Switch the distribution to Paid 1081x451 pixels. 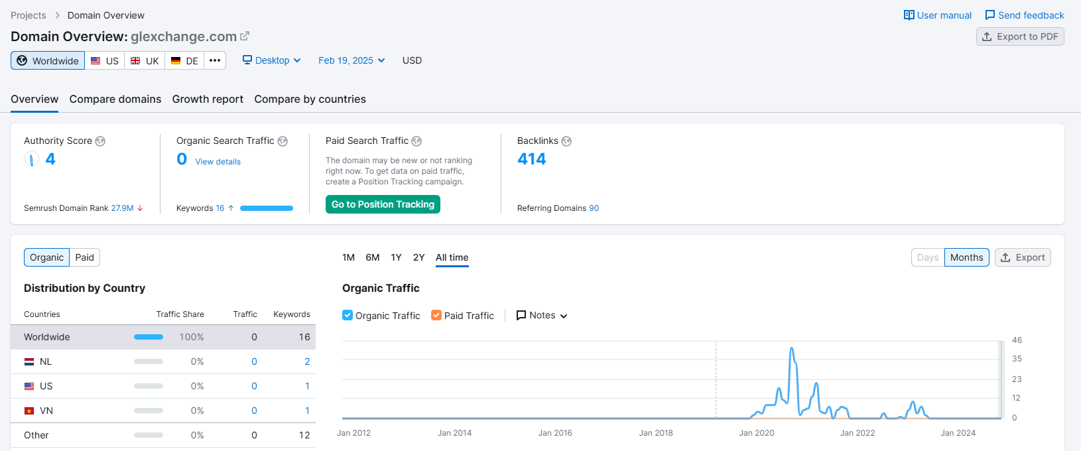pos(85,257)
